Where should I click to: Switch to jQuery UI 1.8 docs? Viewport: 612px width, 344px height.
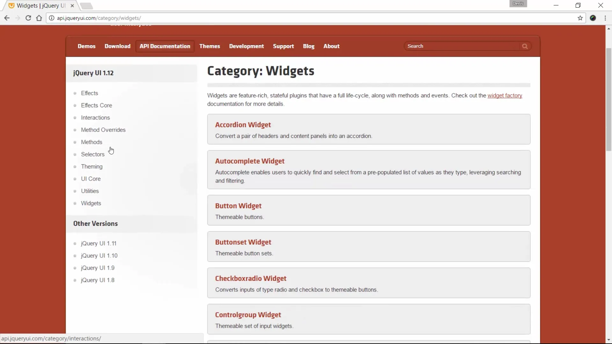[x=98, y=280]
